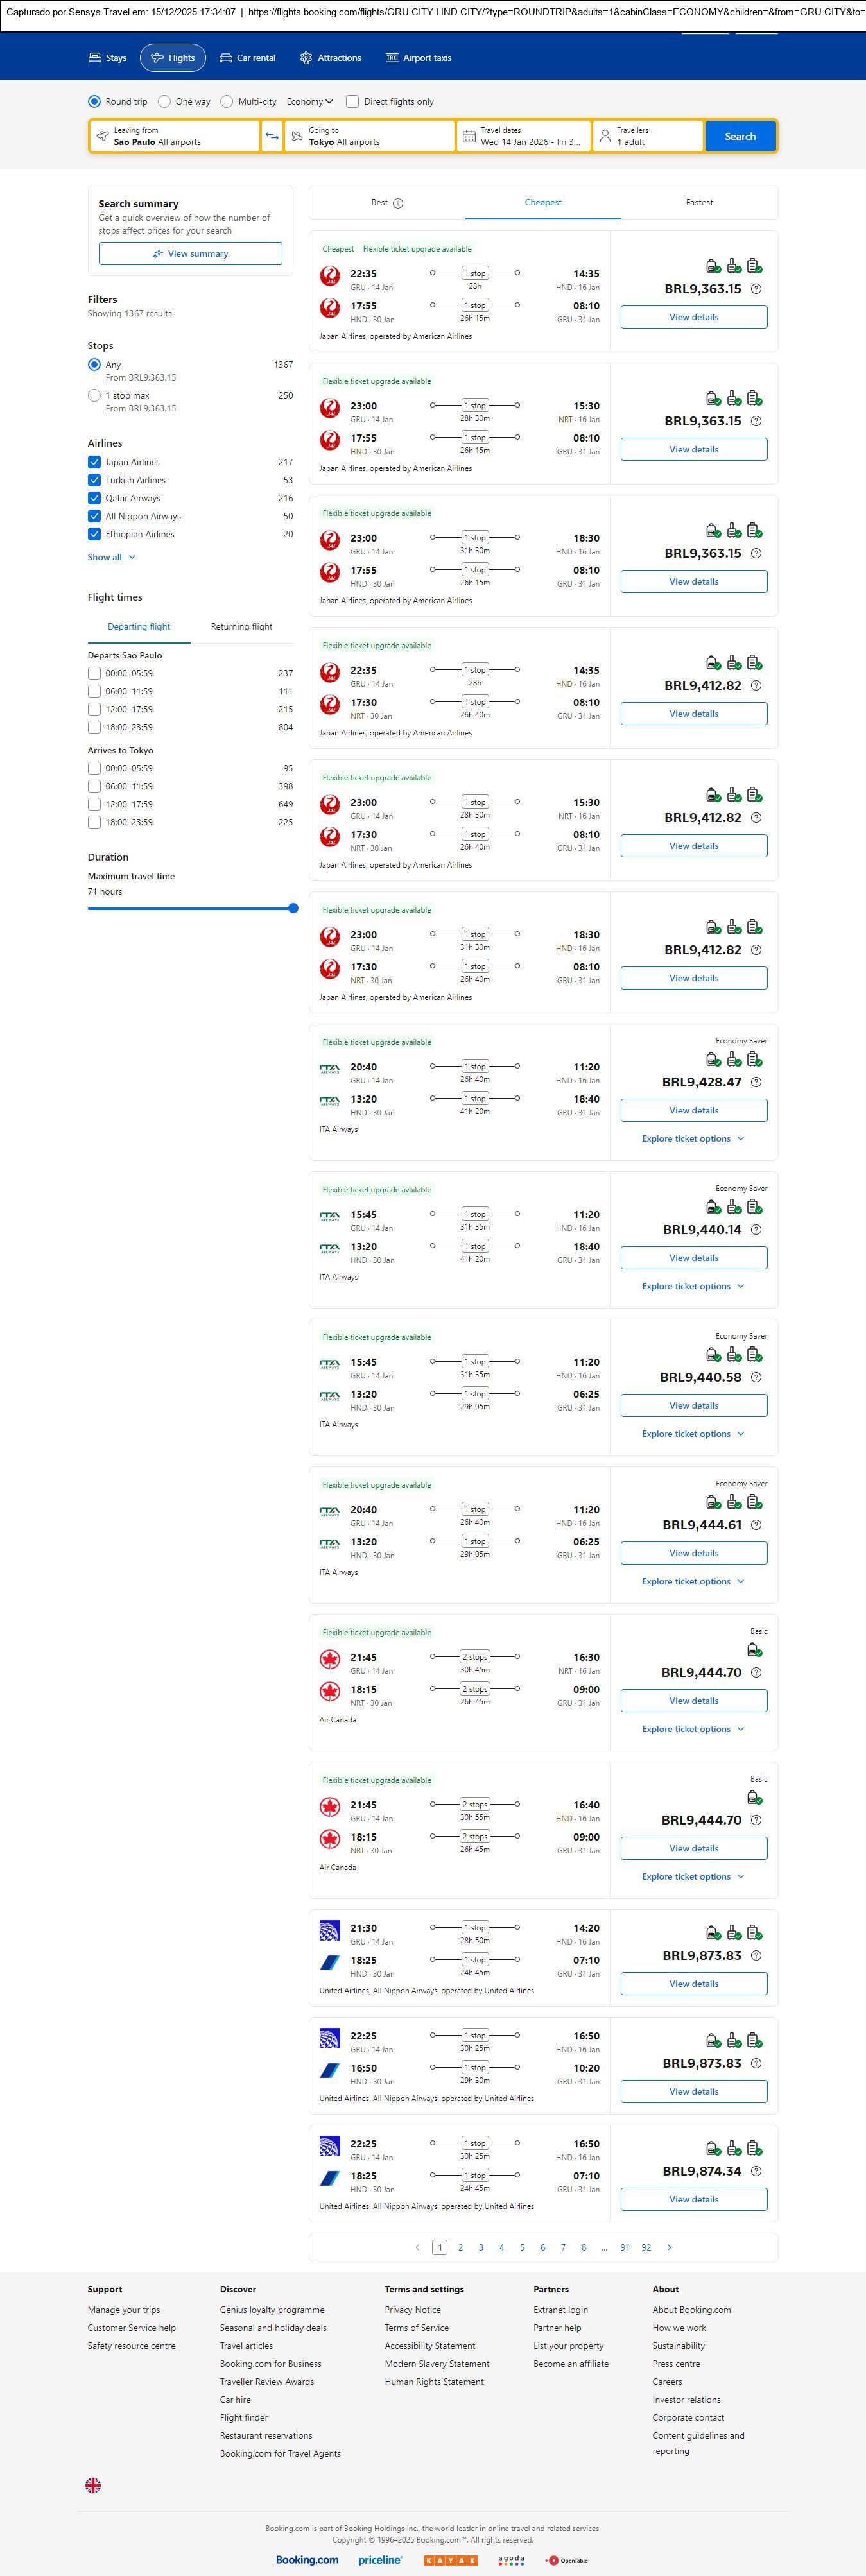Screen dimensions: 866x2576
Task: Click the blue Search button
Action: pos(740,136)
